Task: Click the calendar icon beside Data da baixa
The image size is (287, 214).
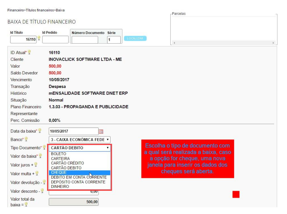Action: [101, 131]
